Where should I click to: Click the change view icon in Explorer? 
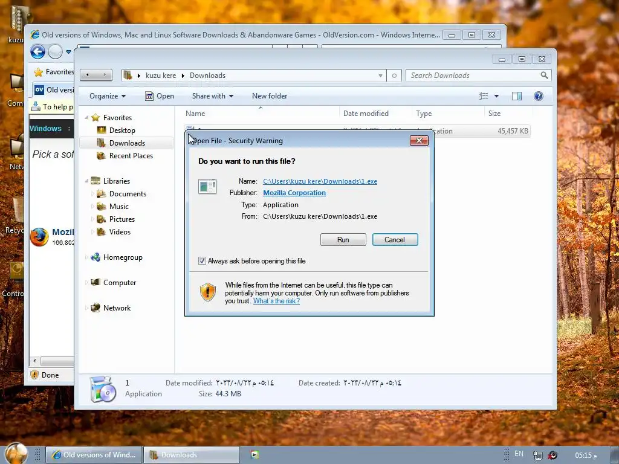click(x=483, y=96)
